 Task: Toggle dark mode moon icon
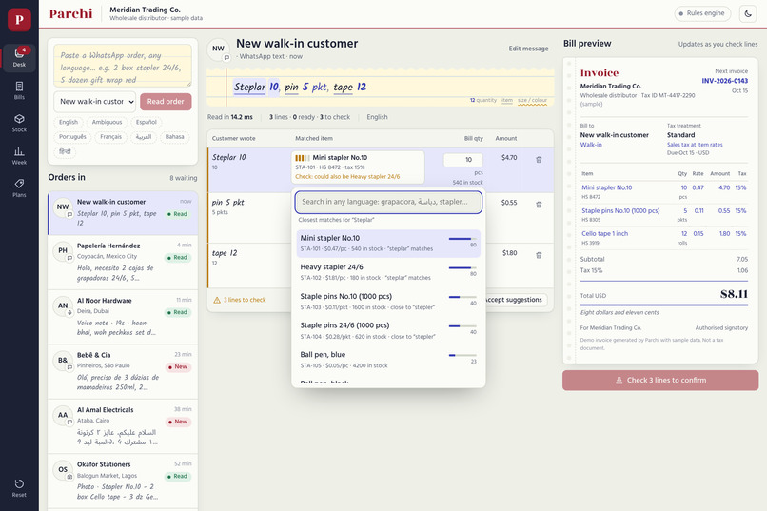click(748, 13)
